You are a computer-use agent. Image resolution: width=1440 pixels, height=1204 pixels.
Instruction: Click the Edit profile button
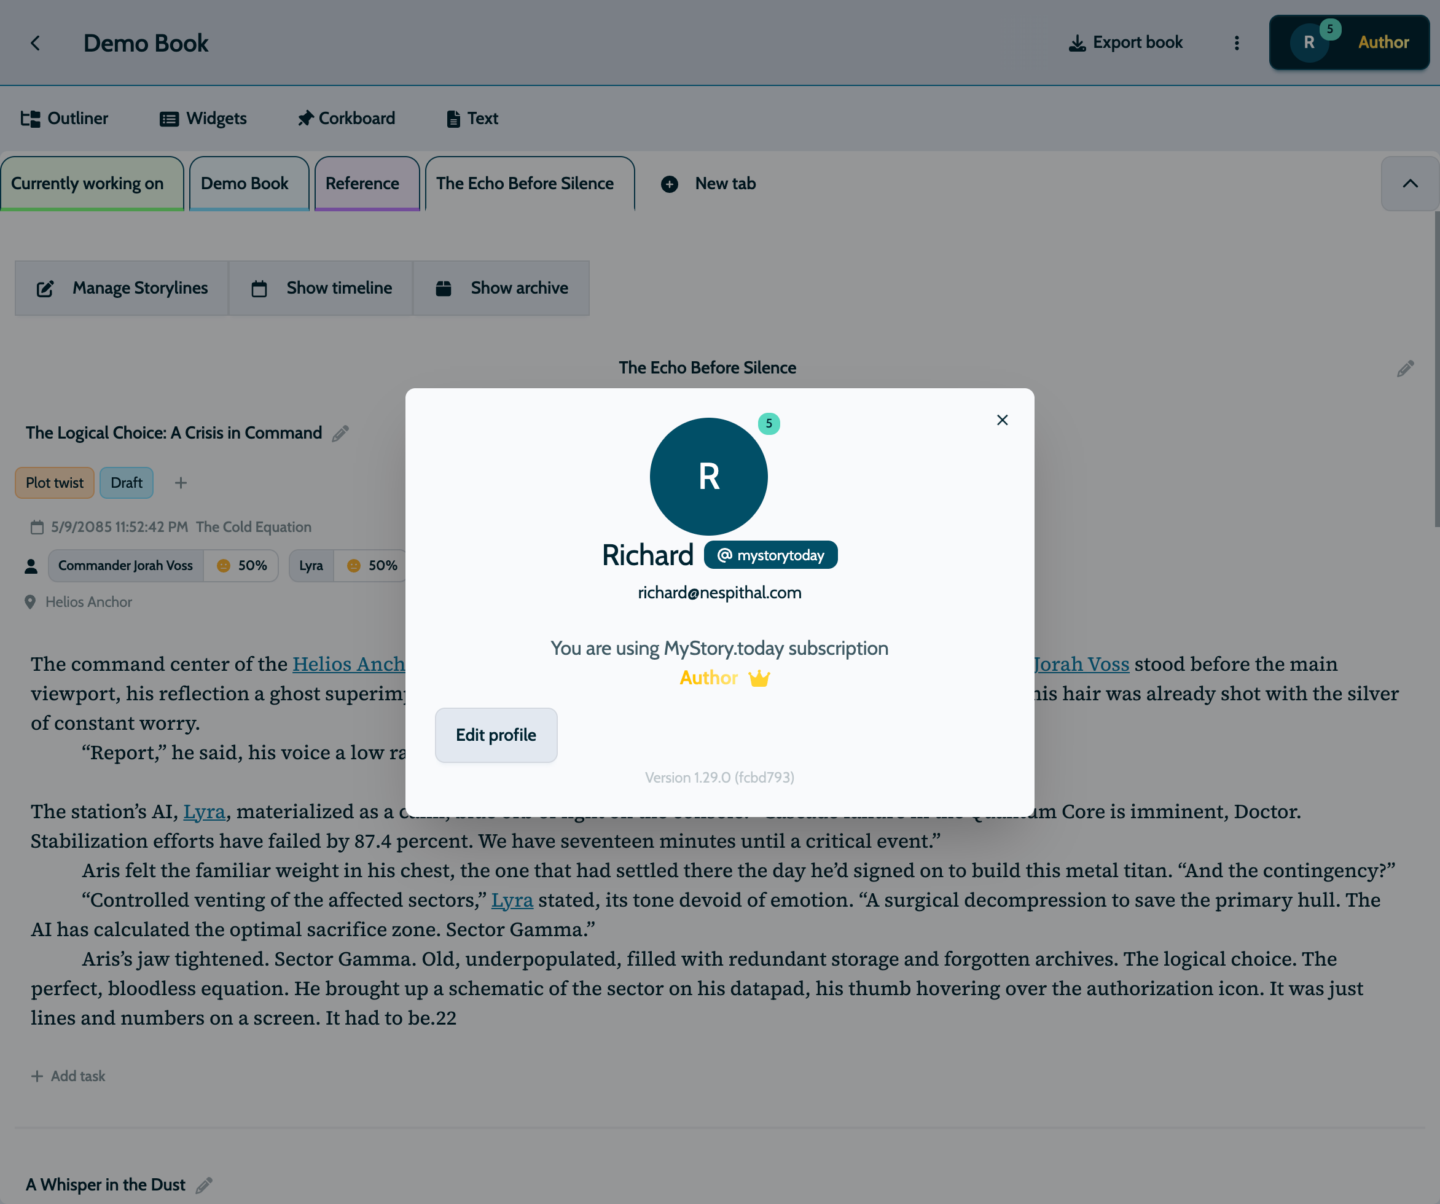click(495, 735)
